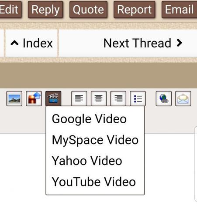This screenshot has width=197, height=209.
Task: Report this post
Action: (134, 10)
